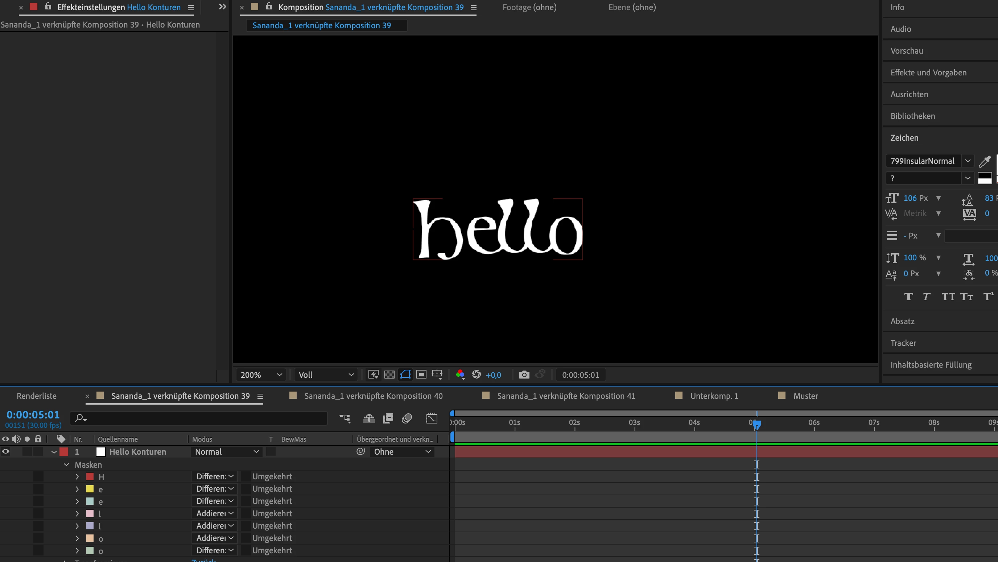Switch to Sananda_1 verknüpfte Komposition 40 tab
This screenshot has height=562, width=998.
373,396
